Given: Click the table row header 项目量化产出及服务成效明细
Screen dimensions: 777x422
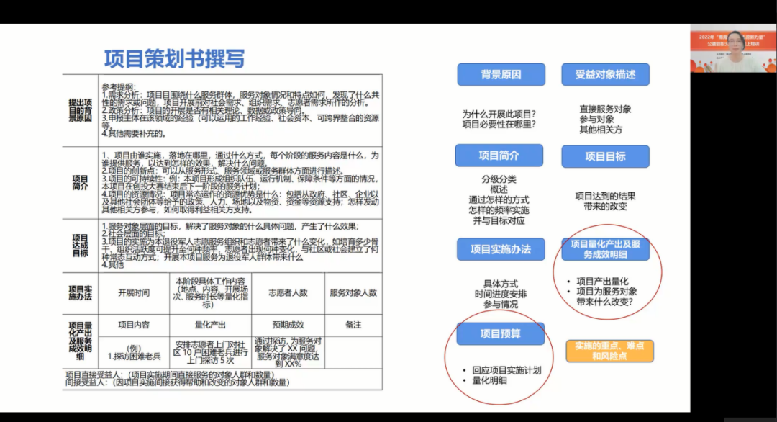Looking at the screenshot, I should pos(81,341).
